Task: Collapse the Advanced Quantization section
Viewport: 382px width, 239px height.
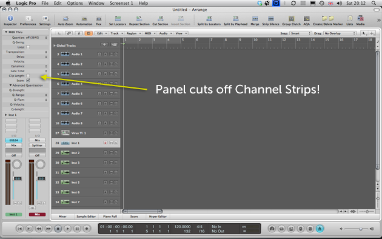Action: [10, 86]
